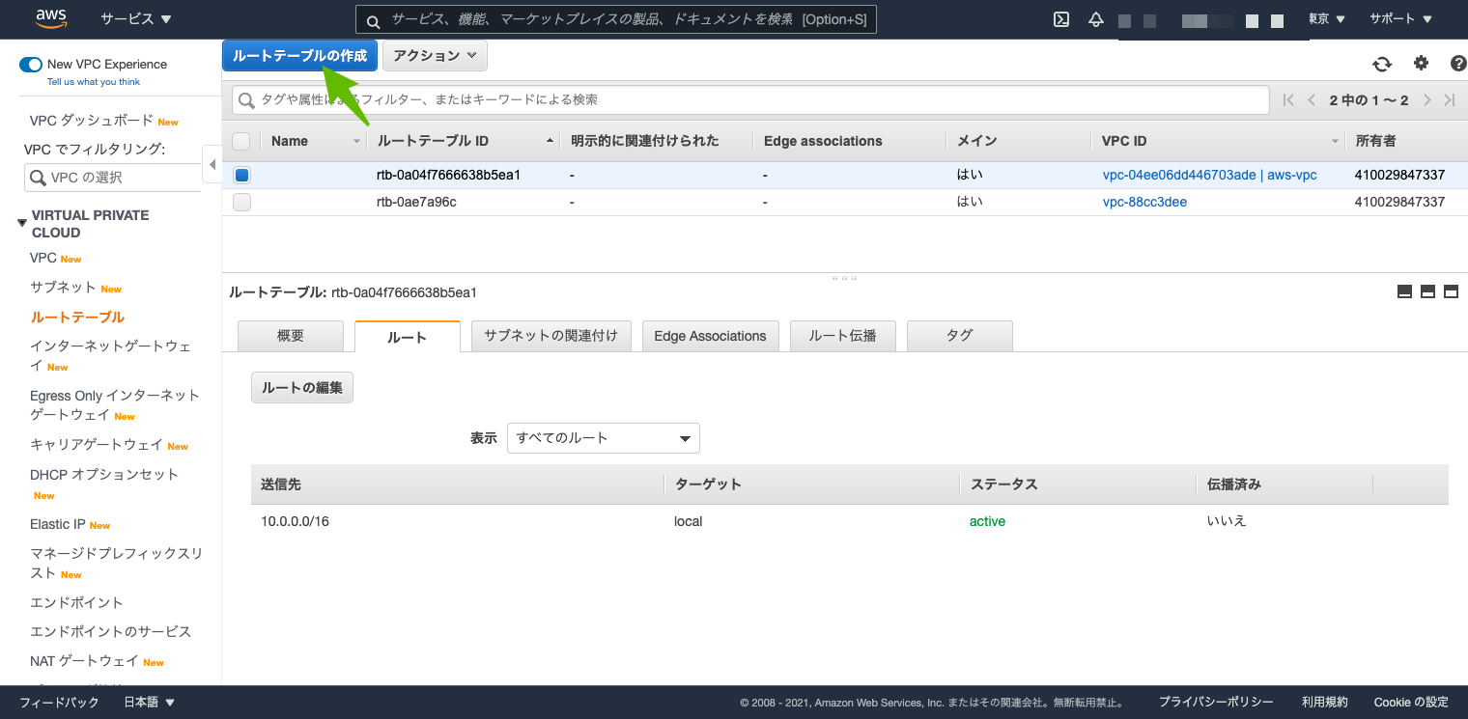Sort by the ルートテーブル ID column
This screenshot has width=1468, height=719.
point(463,141)
